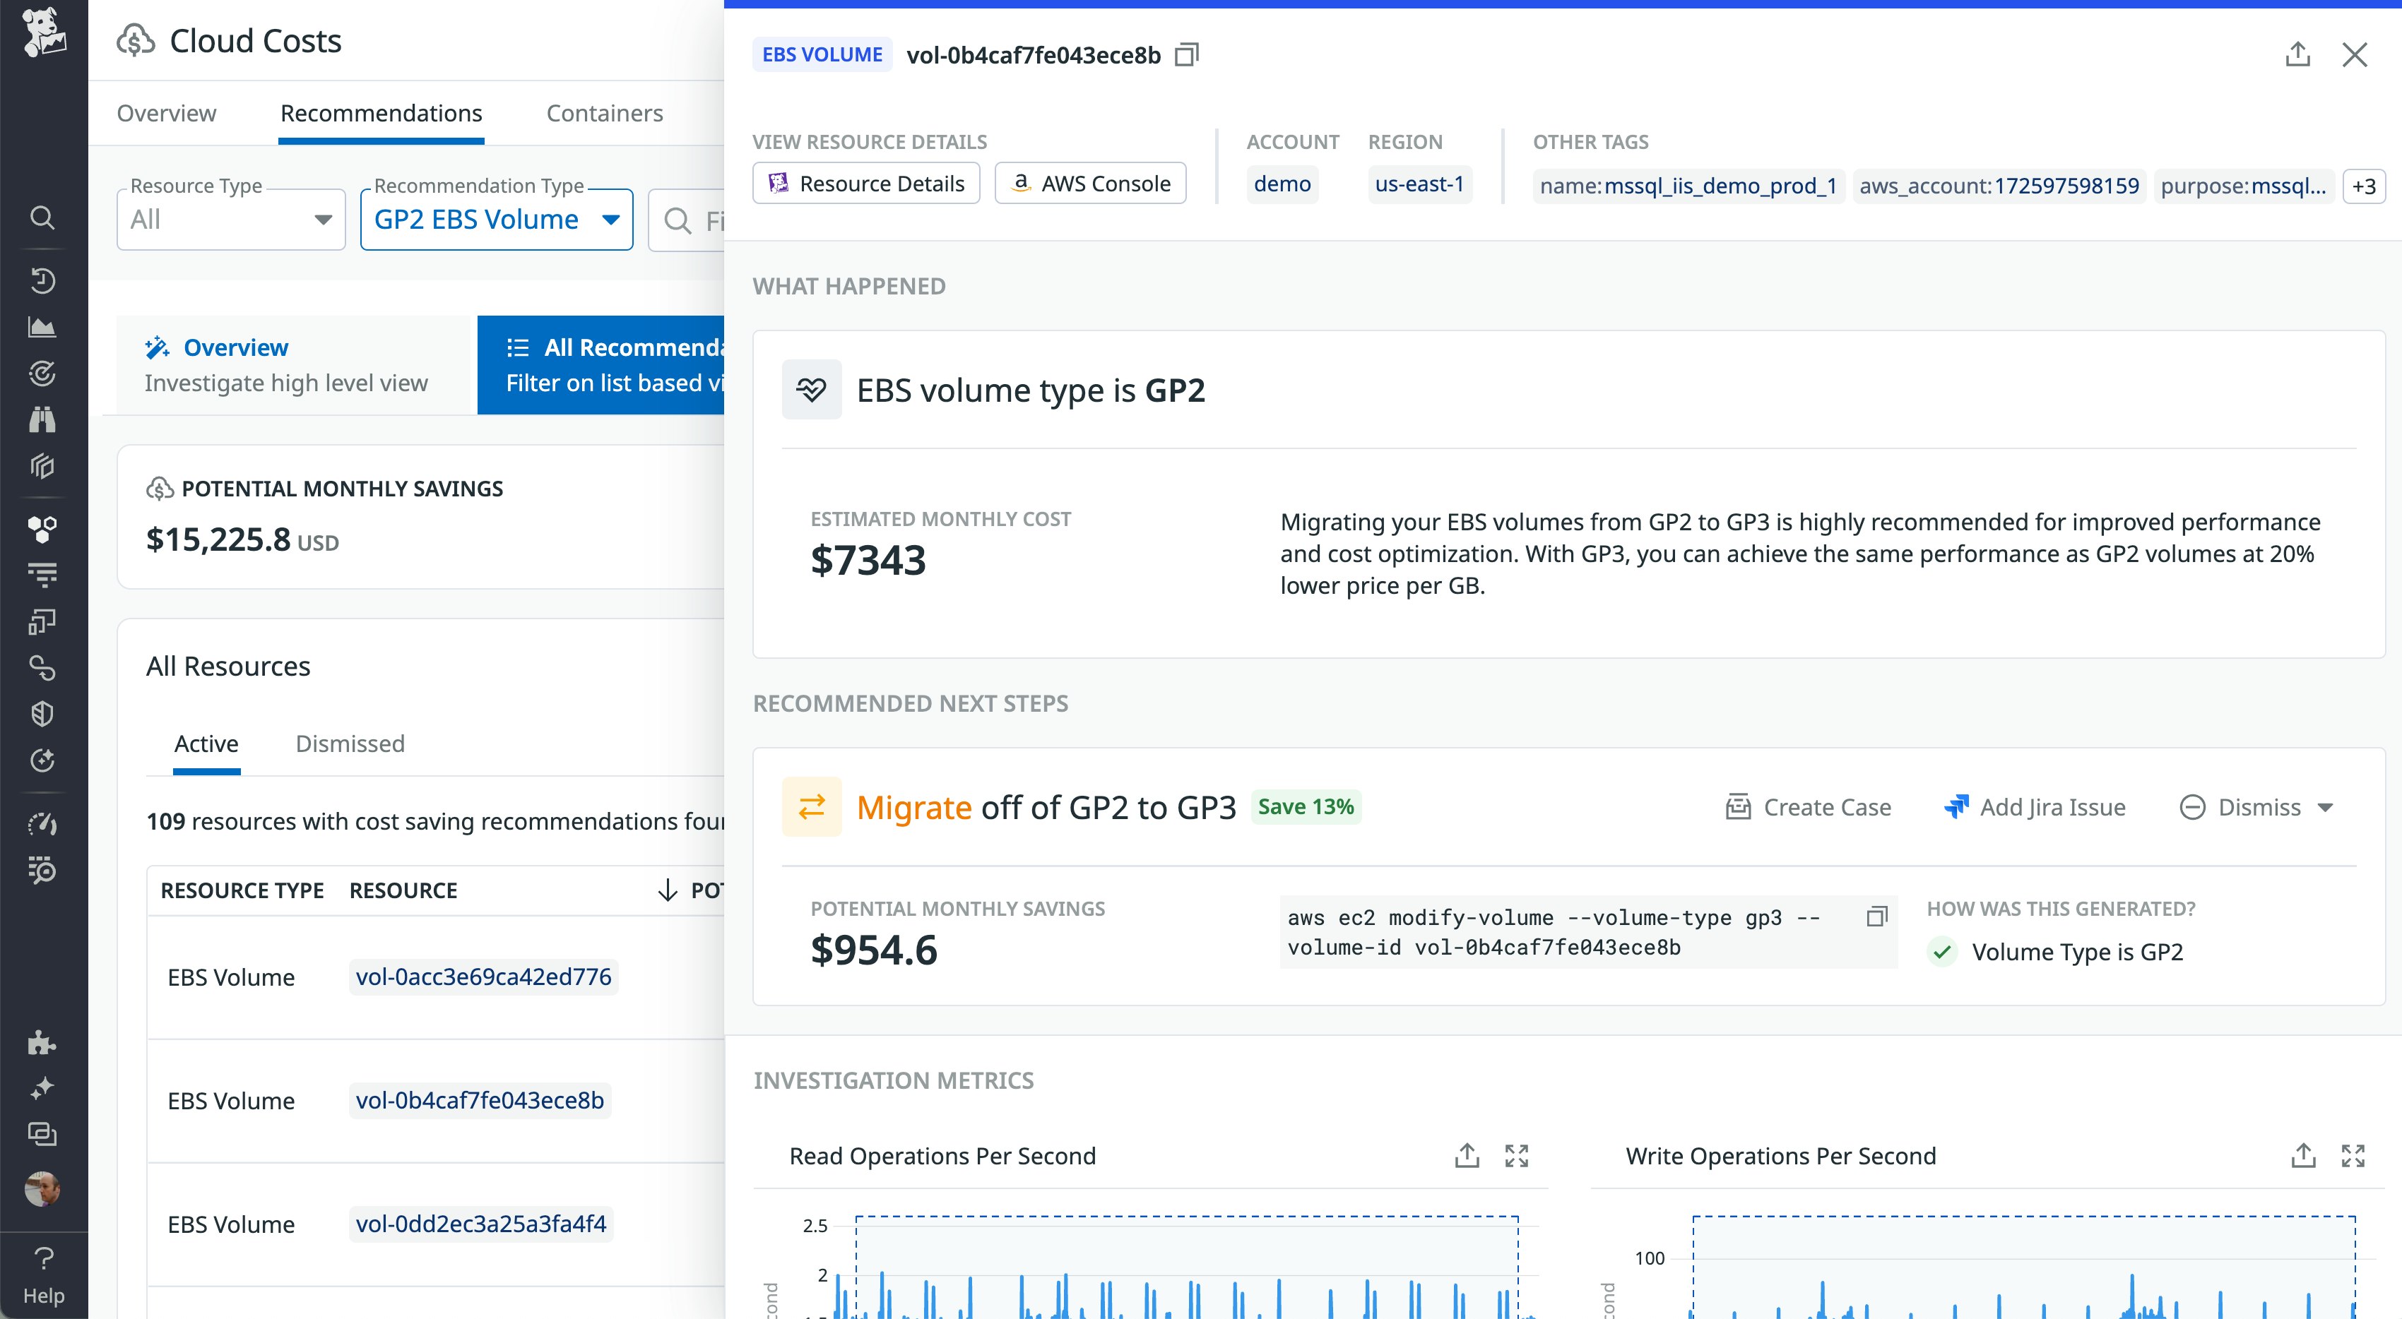Click the Integrations puzzle piece icon
This screenshot has width=2402, height=1319.
(x=43, y=1043)
